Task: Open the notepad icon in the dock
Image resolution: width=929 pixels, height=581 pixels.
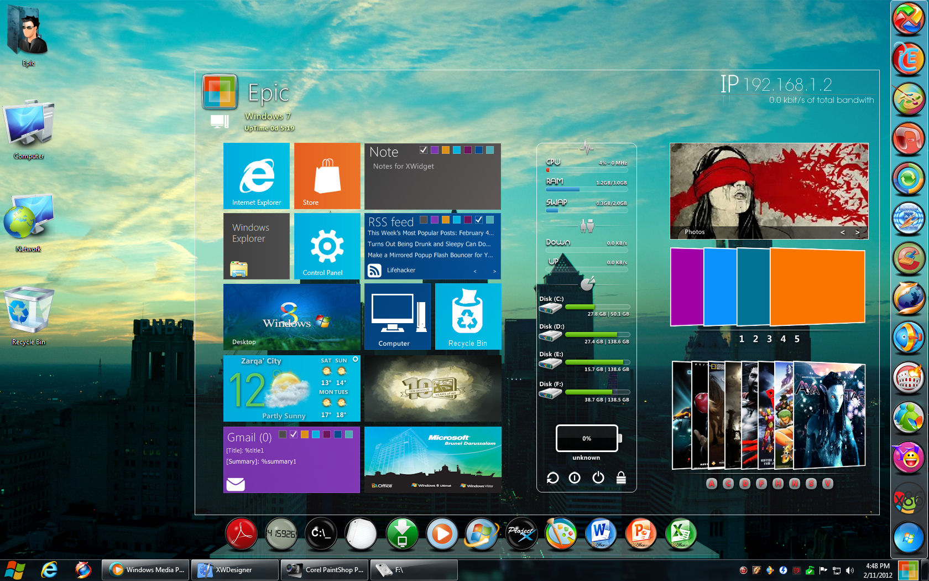Action: click(361, 534)
